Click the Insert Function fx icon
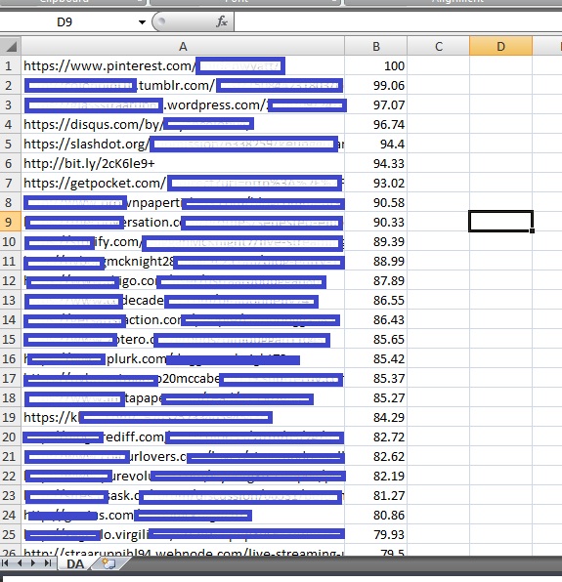Viewport: 562px width, 582px height. pyautogui.click(x=222, y=21)
